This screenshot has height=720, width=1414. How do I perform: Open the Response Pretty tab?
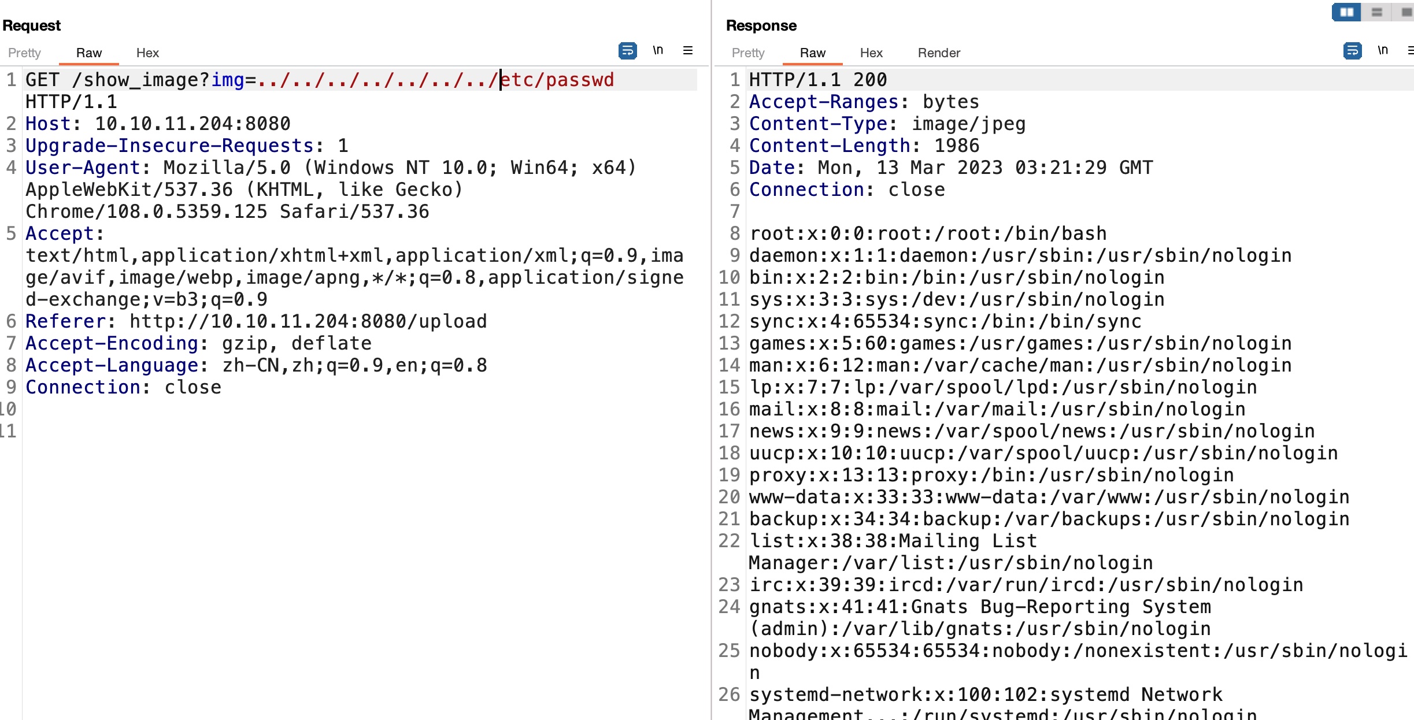tap(748, 53)
